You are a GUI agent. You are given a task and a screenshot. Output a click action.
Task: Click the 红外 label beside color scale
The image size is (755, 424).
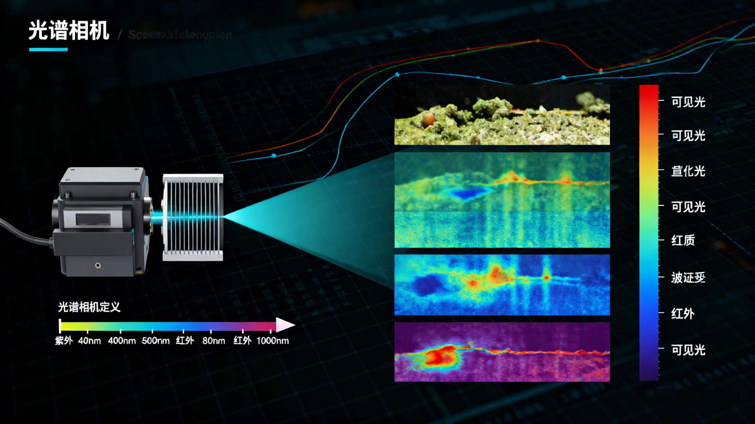(683, 314)
